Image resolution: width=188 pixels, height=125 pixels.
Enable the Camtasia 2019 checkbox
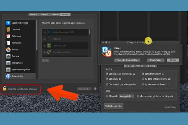44,46
